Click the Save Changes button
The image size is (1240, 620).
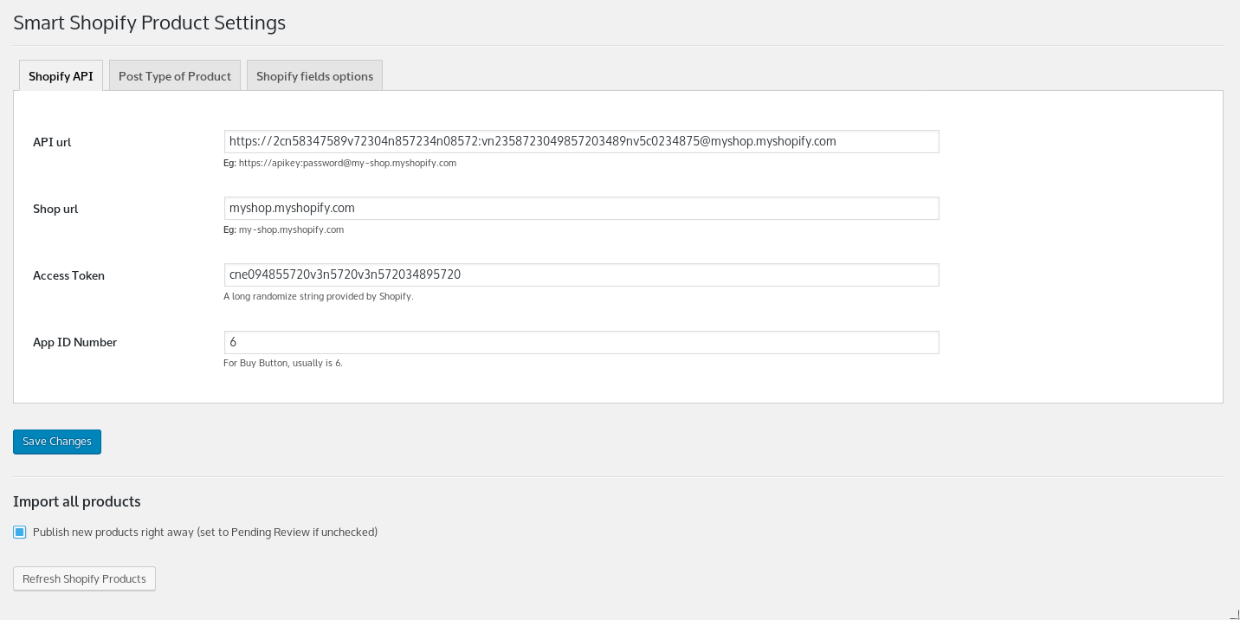point(57,442)
